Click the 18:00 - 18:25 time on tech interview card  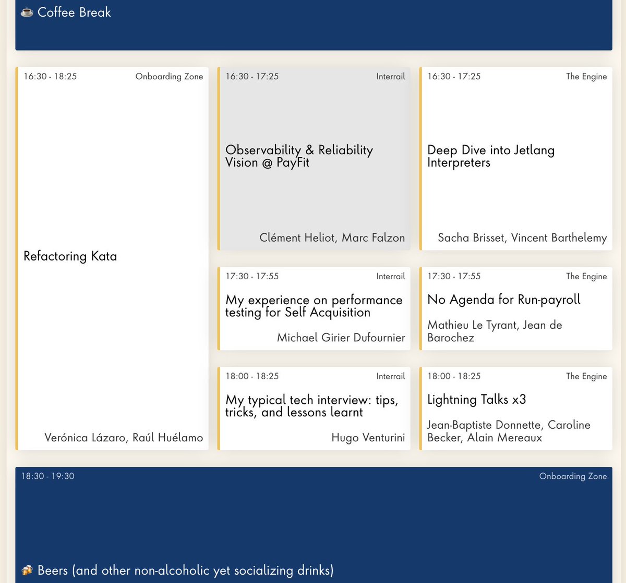click(252, 377)
